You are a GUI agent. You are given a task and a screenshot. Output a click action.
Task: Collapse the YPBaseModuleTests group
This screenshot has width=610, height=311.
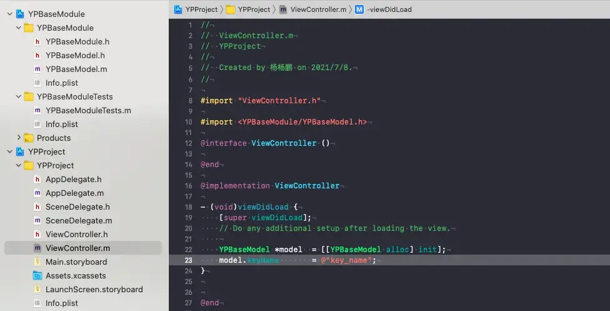(19, 97)
